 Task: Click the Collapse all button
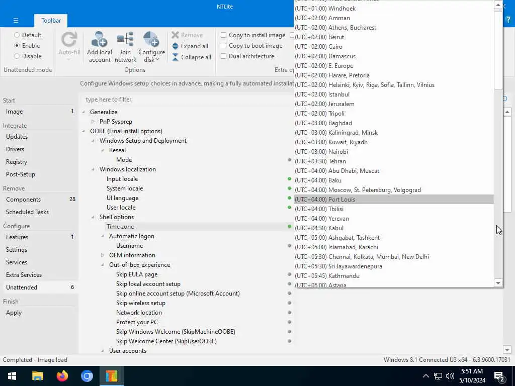192,57
